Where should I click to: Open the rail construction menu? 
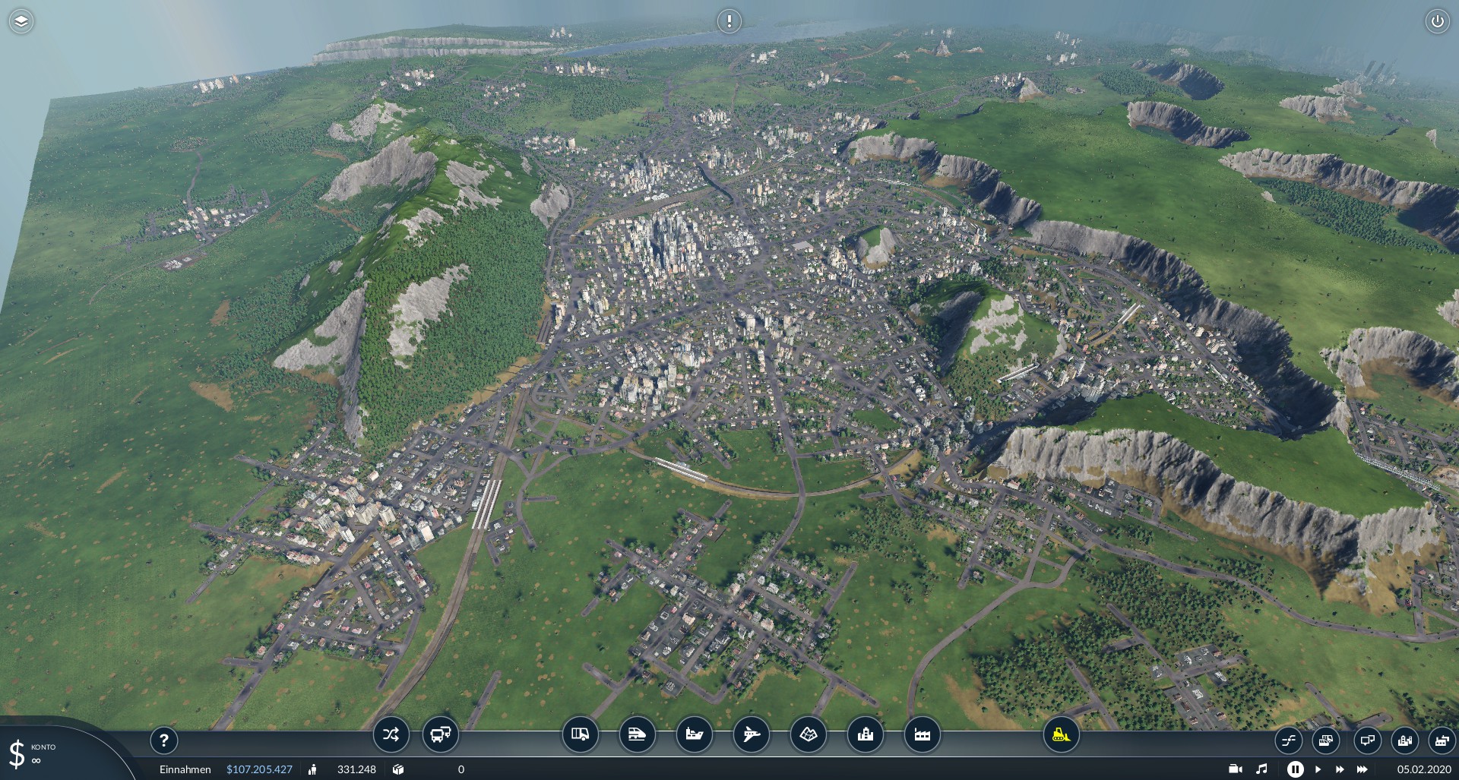pos(637,734)
